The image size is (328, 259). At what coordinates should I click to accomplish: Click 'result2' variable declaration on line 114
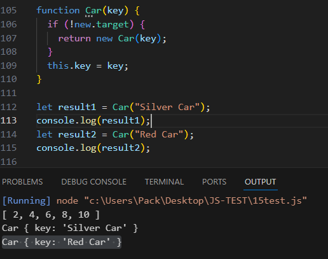click(x=77, y=134)
